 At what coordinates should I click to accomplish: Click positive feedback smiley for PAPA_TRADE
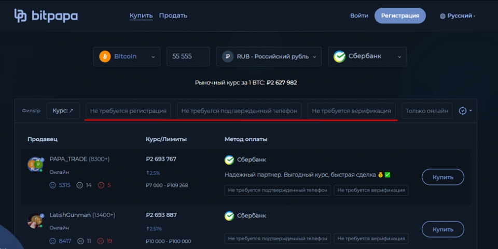point(52,185)
